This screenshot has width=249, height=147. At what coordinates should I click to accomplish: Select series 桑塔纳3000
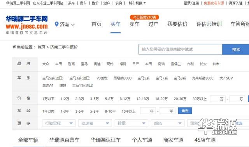(123, 78)
